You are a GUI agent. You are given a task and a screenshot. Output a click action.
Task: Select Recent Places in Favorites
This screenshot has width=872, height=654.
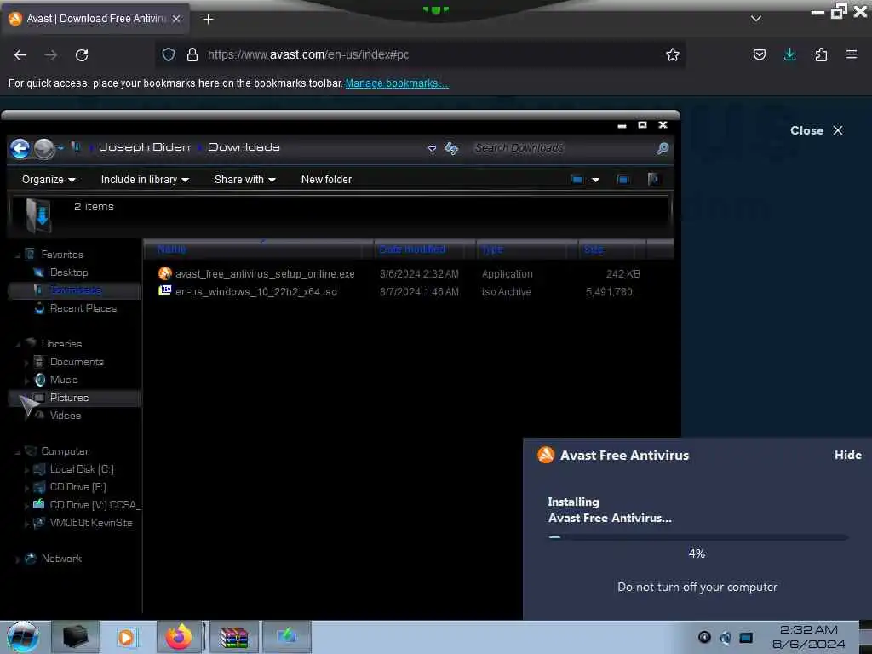pyautogui.click(x=83, y=308)
